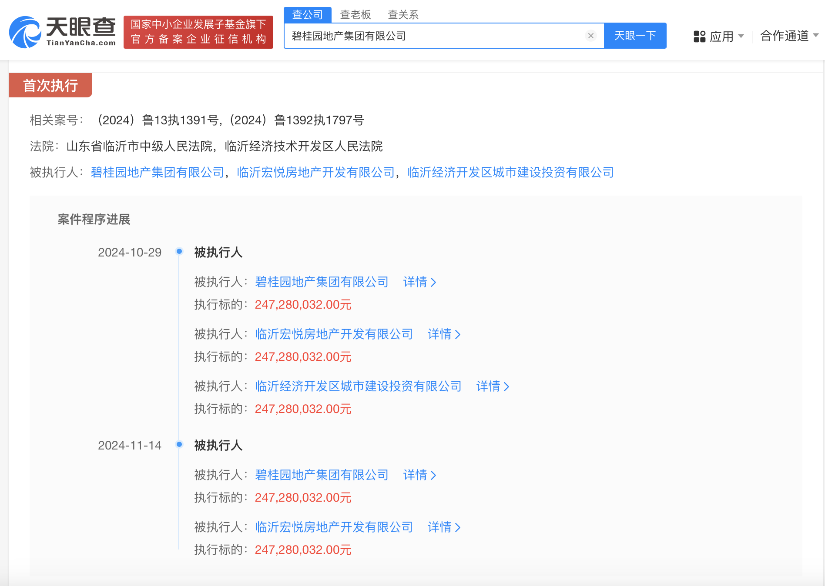View 详情 for 碧桂园地产 under 2024-10-29
Image resolution: width=825 pixels, height=586 pixels.
[x=419, y=282]
